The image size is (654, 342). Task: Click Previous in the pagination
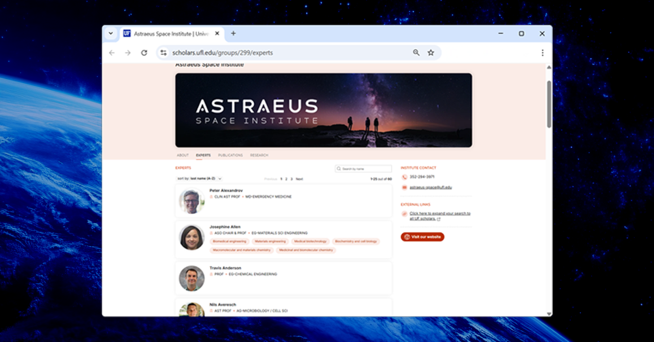coord(271,179)
